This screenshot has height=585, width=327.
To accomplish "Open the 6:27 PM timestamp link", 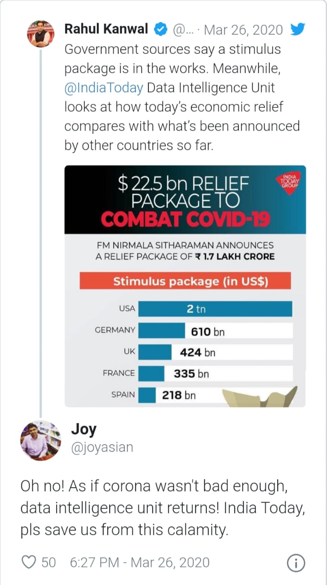I will (x=139, y=562).
